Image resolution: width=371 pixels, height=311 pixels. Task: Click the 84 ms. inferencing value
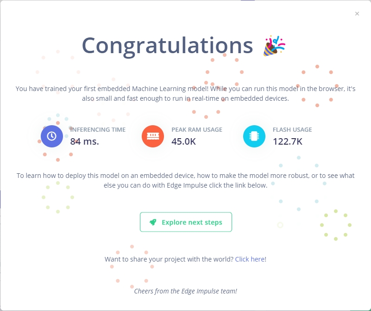tap(85, 141)
